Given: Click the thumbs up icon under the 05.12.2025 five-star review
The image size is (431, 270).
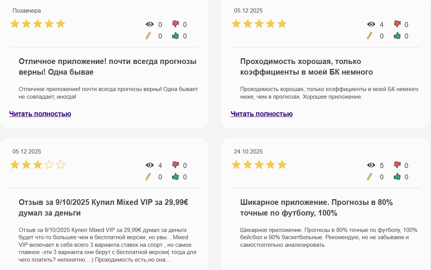Looking at the screenshot, I should click(396, 36).
